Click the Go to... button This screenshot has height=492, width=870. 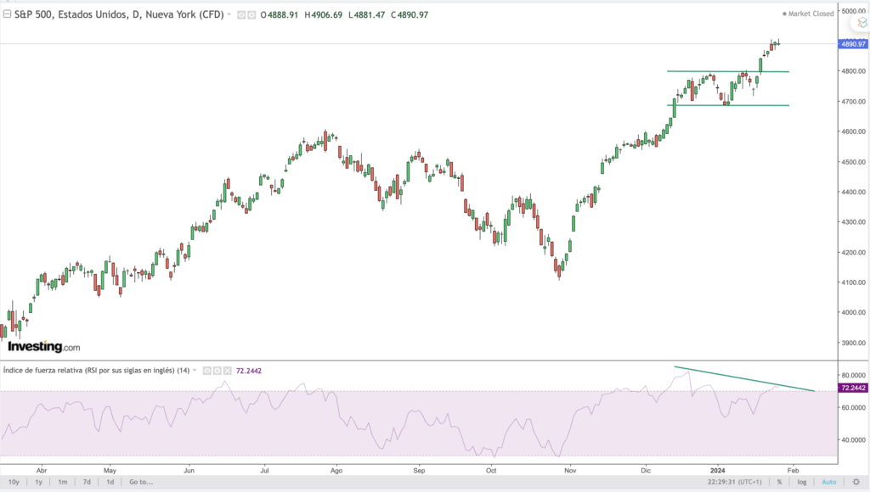pyautogui.click(x=141, y=482)
